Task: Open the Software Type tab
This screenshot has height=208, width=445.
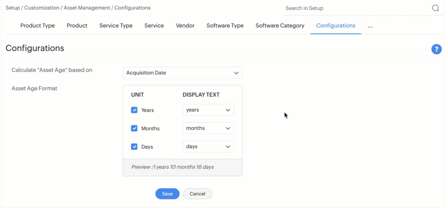Action: click(225, 26)
